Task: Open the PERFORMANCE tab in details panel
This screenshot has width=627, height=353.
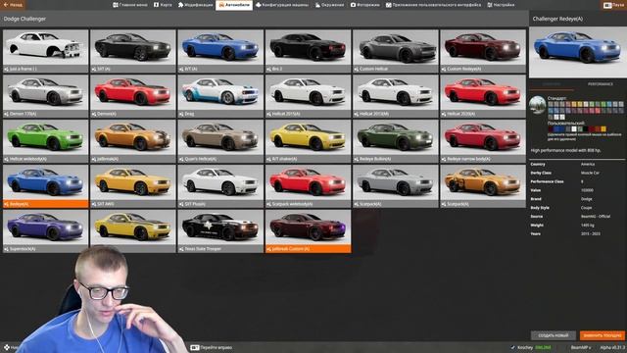Action: click(x=601, y=84)
